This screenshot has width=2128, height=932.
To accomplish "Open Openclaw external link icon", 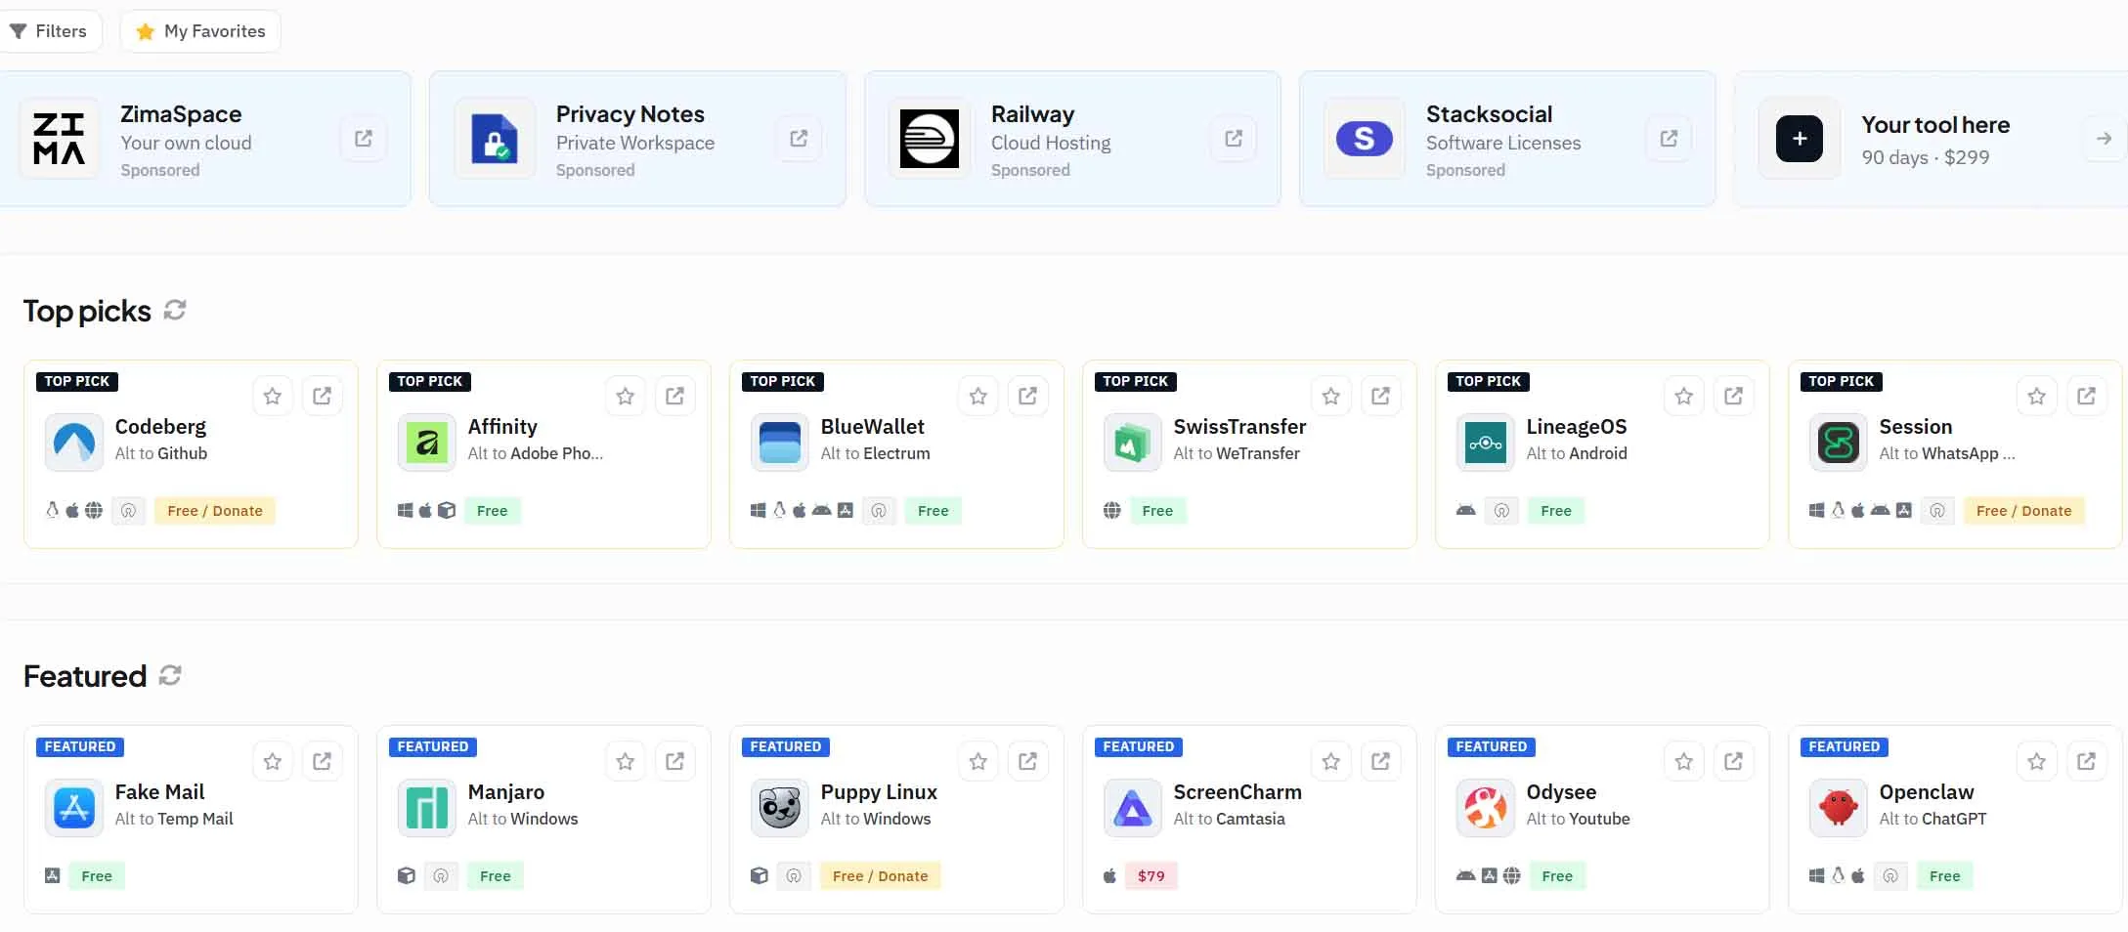I will 2086,761.
